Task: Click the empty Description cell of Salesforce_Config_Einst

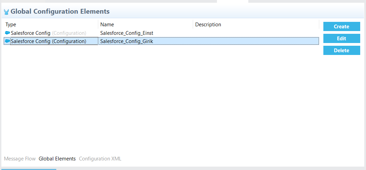Action: point(256,33)
